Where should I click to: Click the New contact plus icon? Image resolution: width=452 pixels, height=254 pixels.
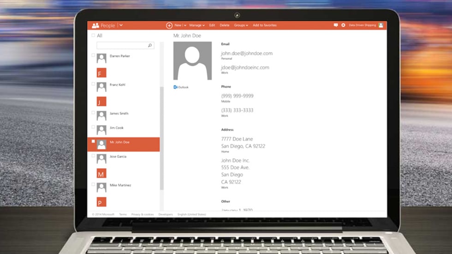(169, 25)
